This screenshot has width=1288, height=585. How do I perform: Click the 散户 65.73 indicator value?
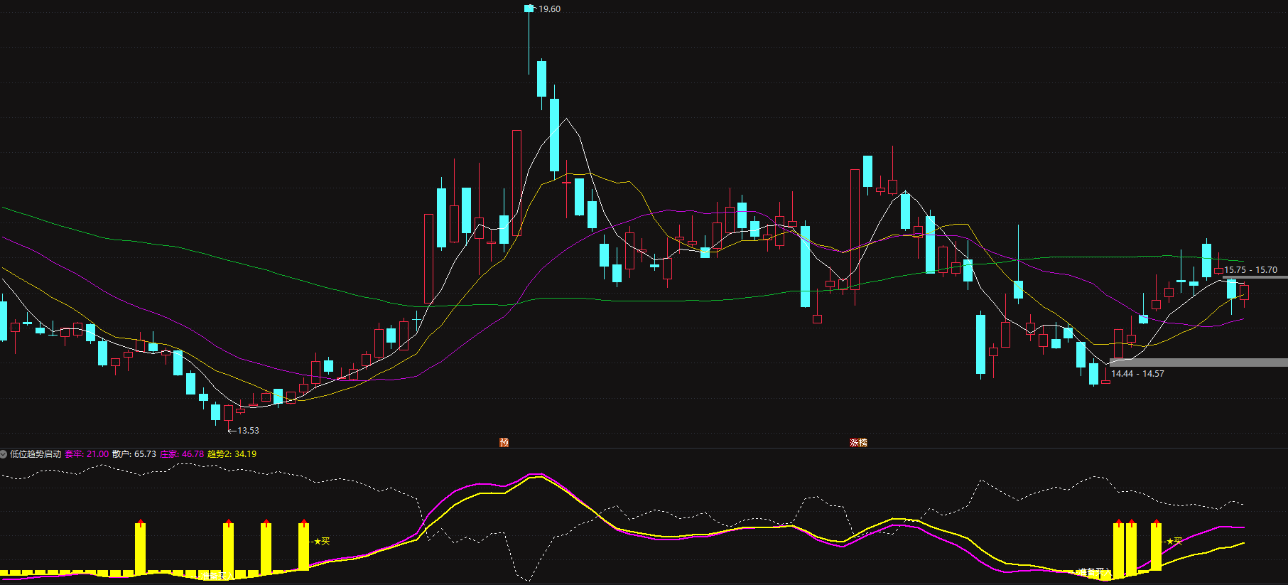point(134,454)
